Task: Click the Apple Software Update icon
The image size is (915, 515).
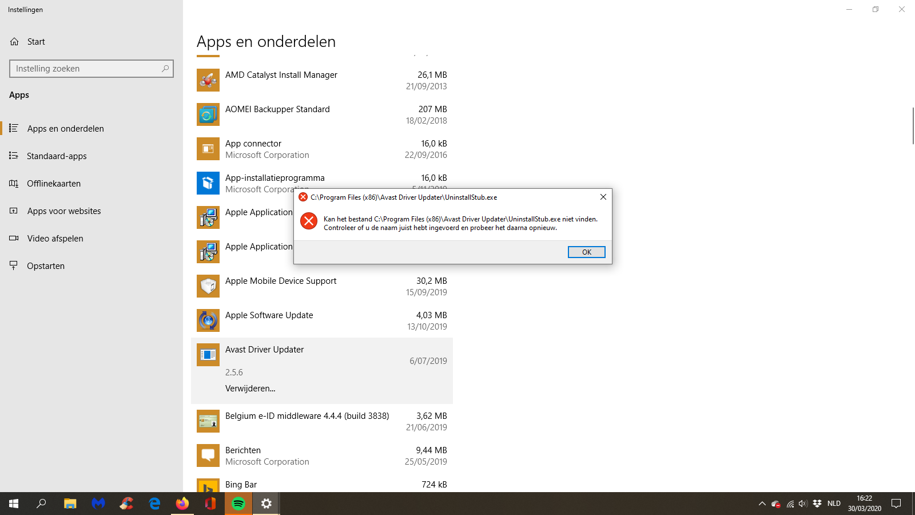Action: [x=208, y=320]
